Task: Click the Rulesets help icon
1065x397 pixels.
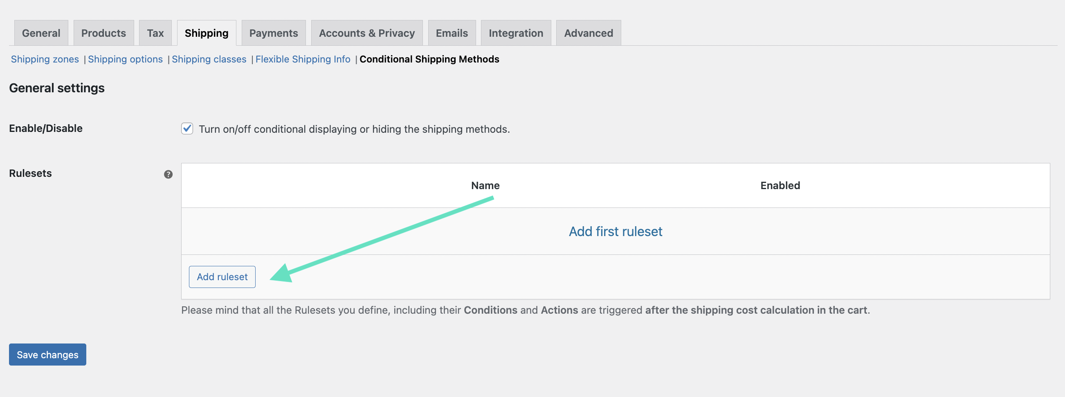Action: 168,175
